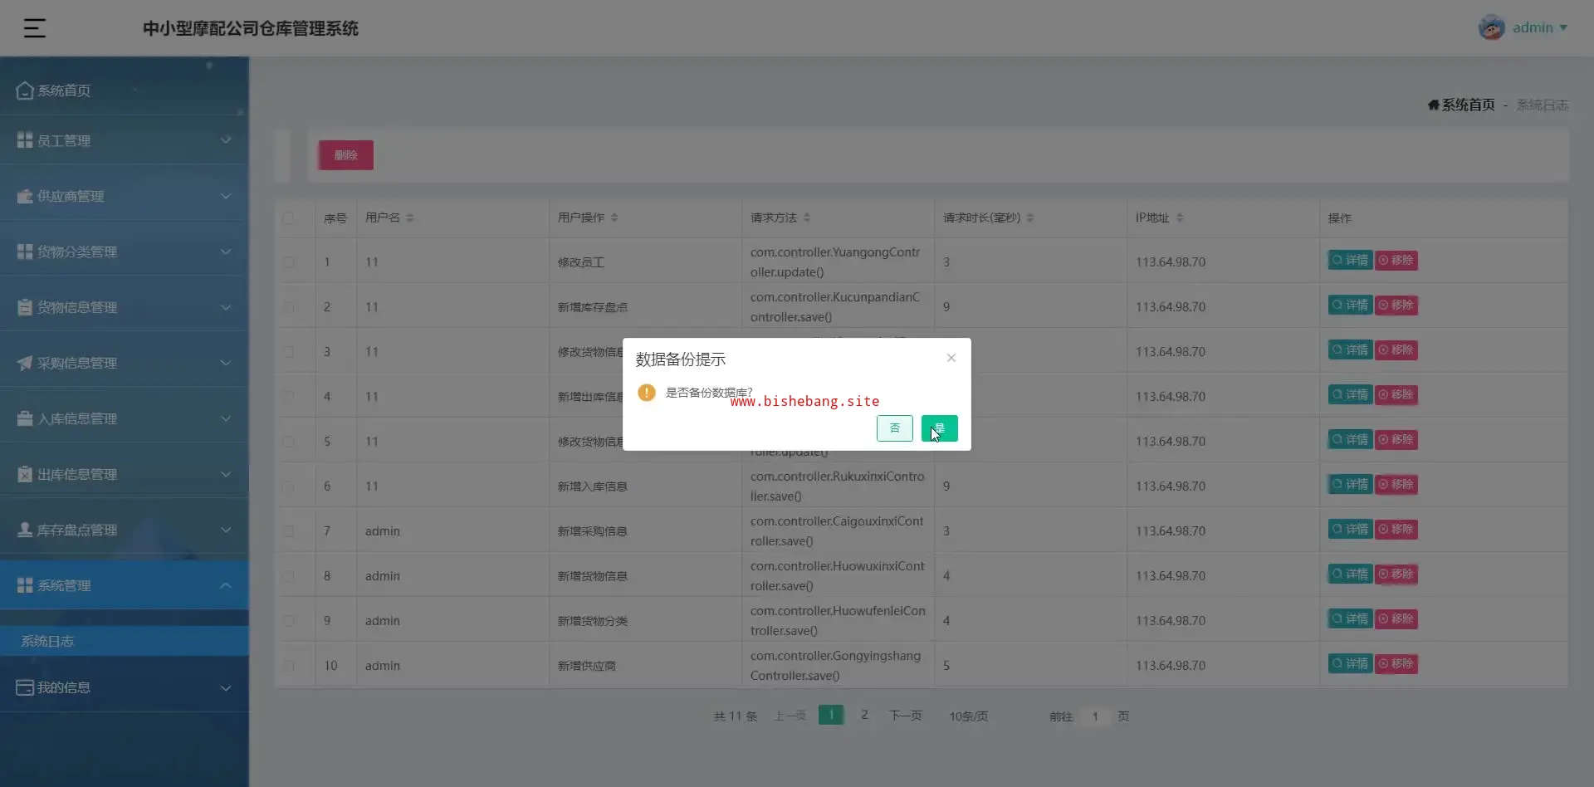This screenshot has width=1594, height=787.
Task: Select the 系统日志 submenu item
Action: click(x=125, y=641)
